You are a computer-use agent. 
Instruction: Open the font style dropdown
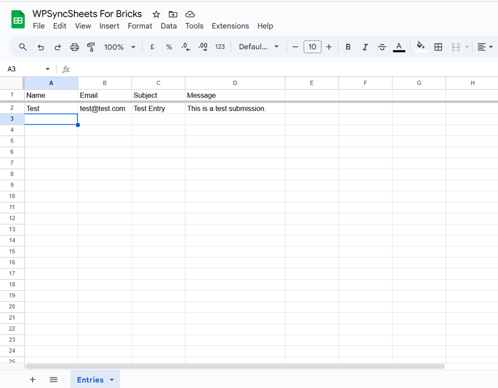click(259, 47)
